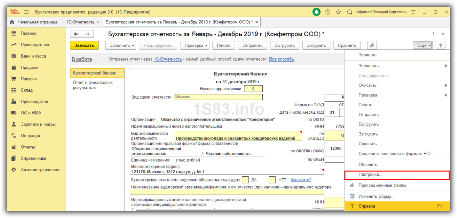Switch to the 1С-Отчетность tab
Image resolution: width=457 pixels, height=218 pixels.
pyautogui.click(x=80, y=22)
